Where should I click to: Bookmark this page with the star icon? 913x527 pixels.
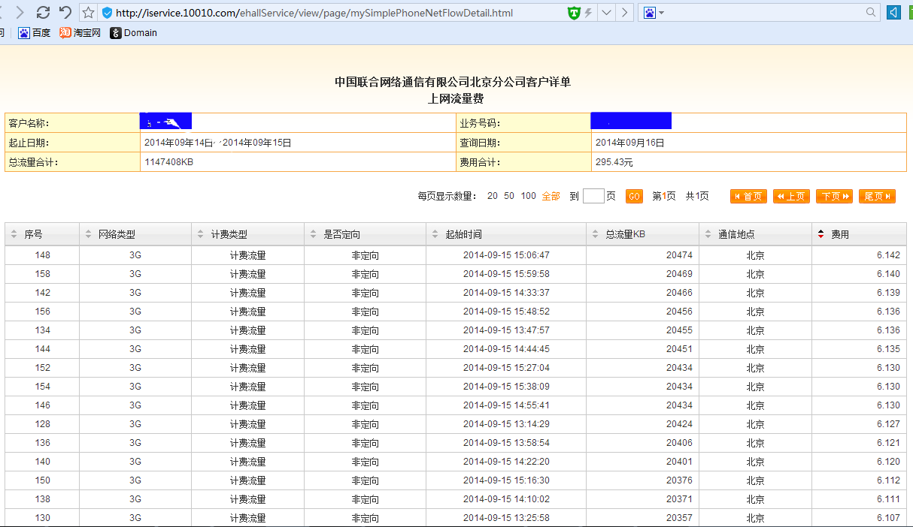pyautogui.click(x=88, y=13)
